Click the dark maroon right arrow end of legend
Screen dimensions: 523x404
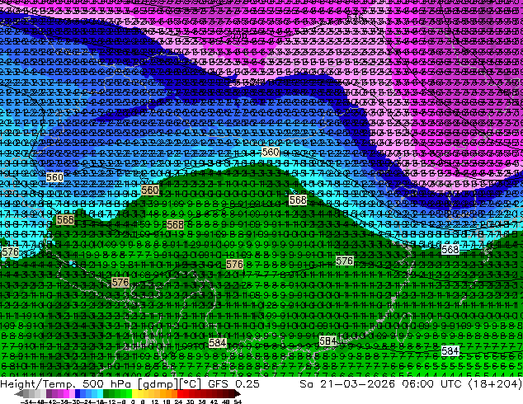click(238, 394)
